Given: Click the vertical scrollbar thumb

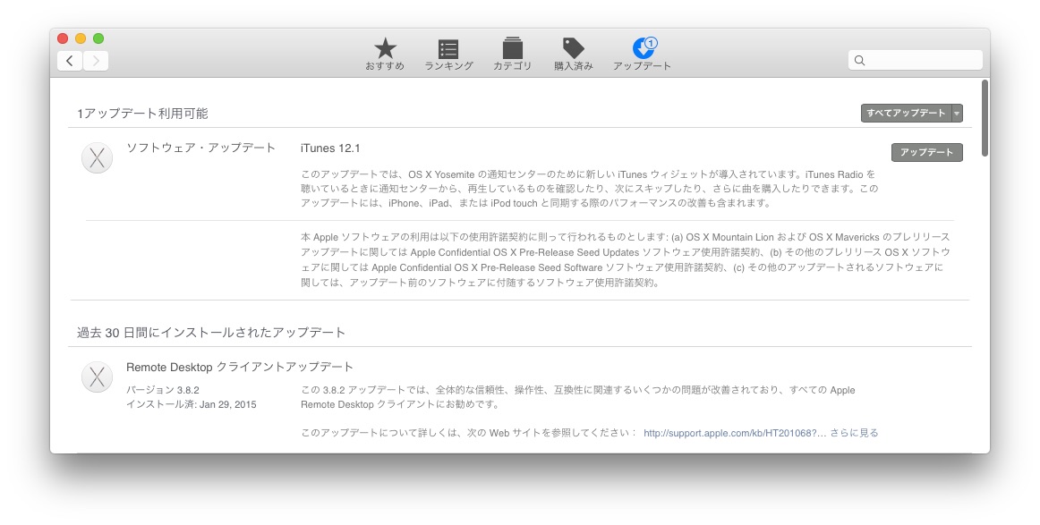Looking at the screenshot, I should pyautogui.click(x=985, y=118).
